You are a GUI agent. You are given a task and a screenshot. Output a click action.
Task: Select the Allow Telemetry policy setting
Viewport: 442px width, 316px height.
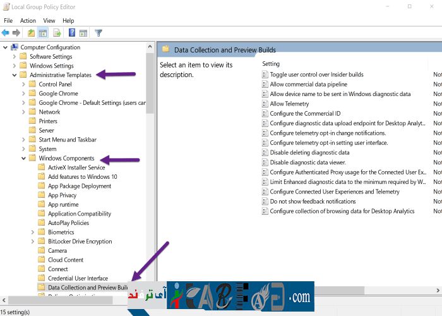pyautogui.click(x=289, y=104)
